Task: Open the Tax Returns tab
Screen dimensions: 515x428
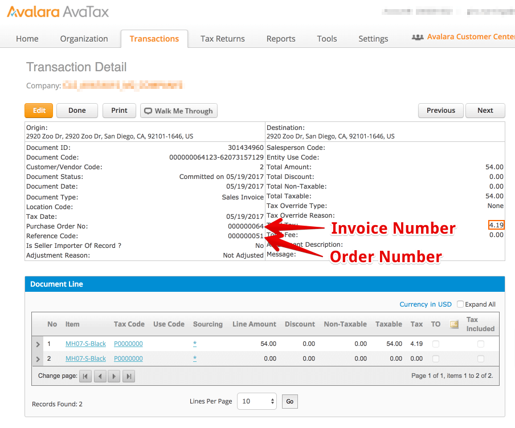Action: tap(222, 39)
